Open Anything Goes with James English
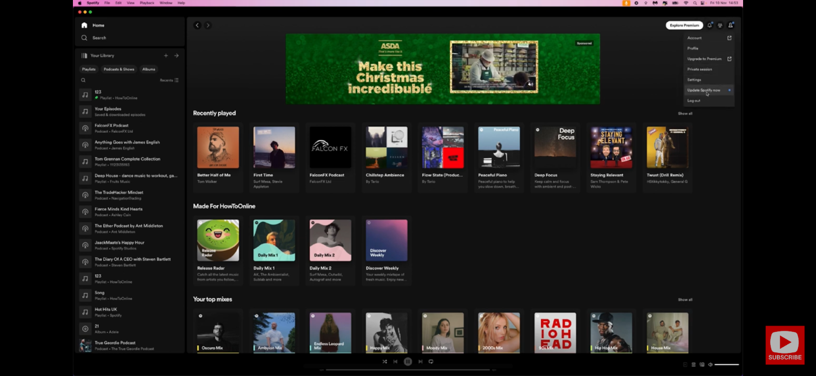This screenshot has height=376, width=816. pyautogui.click(x=130, y=145)
